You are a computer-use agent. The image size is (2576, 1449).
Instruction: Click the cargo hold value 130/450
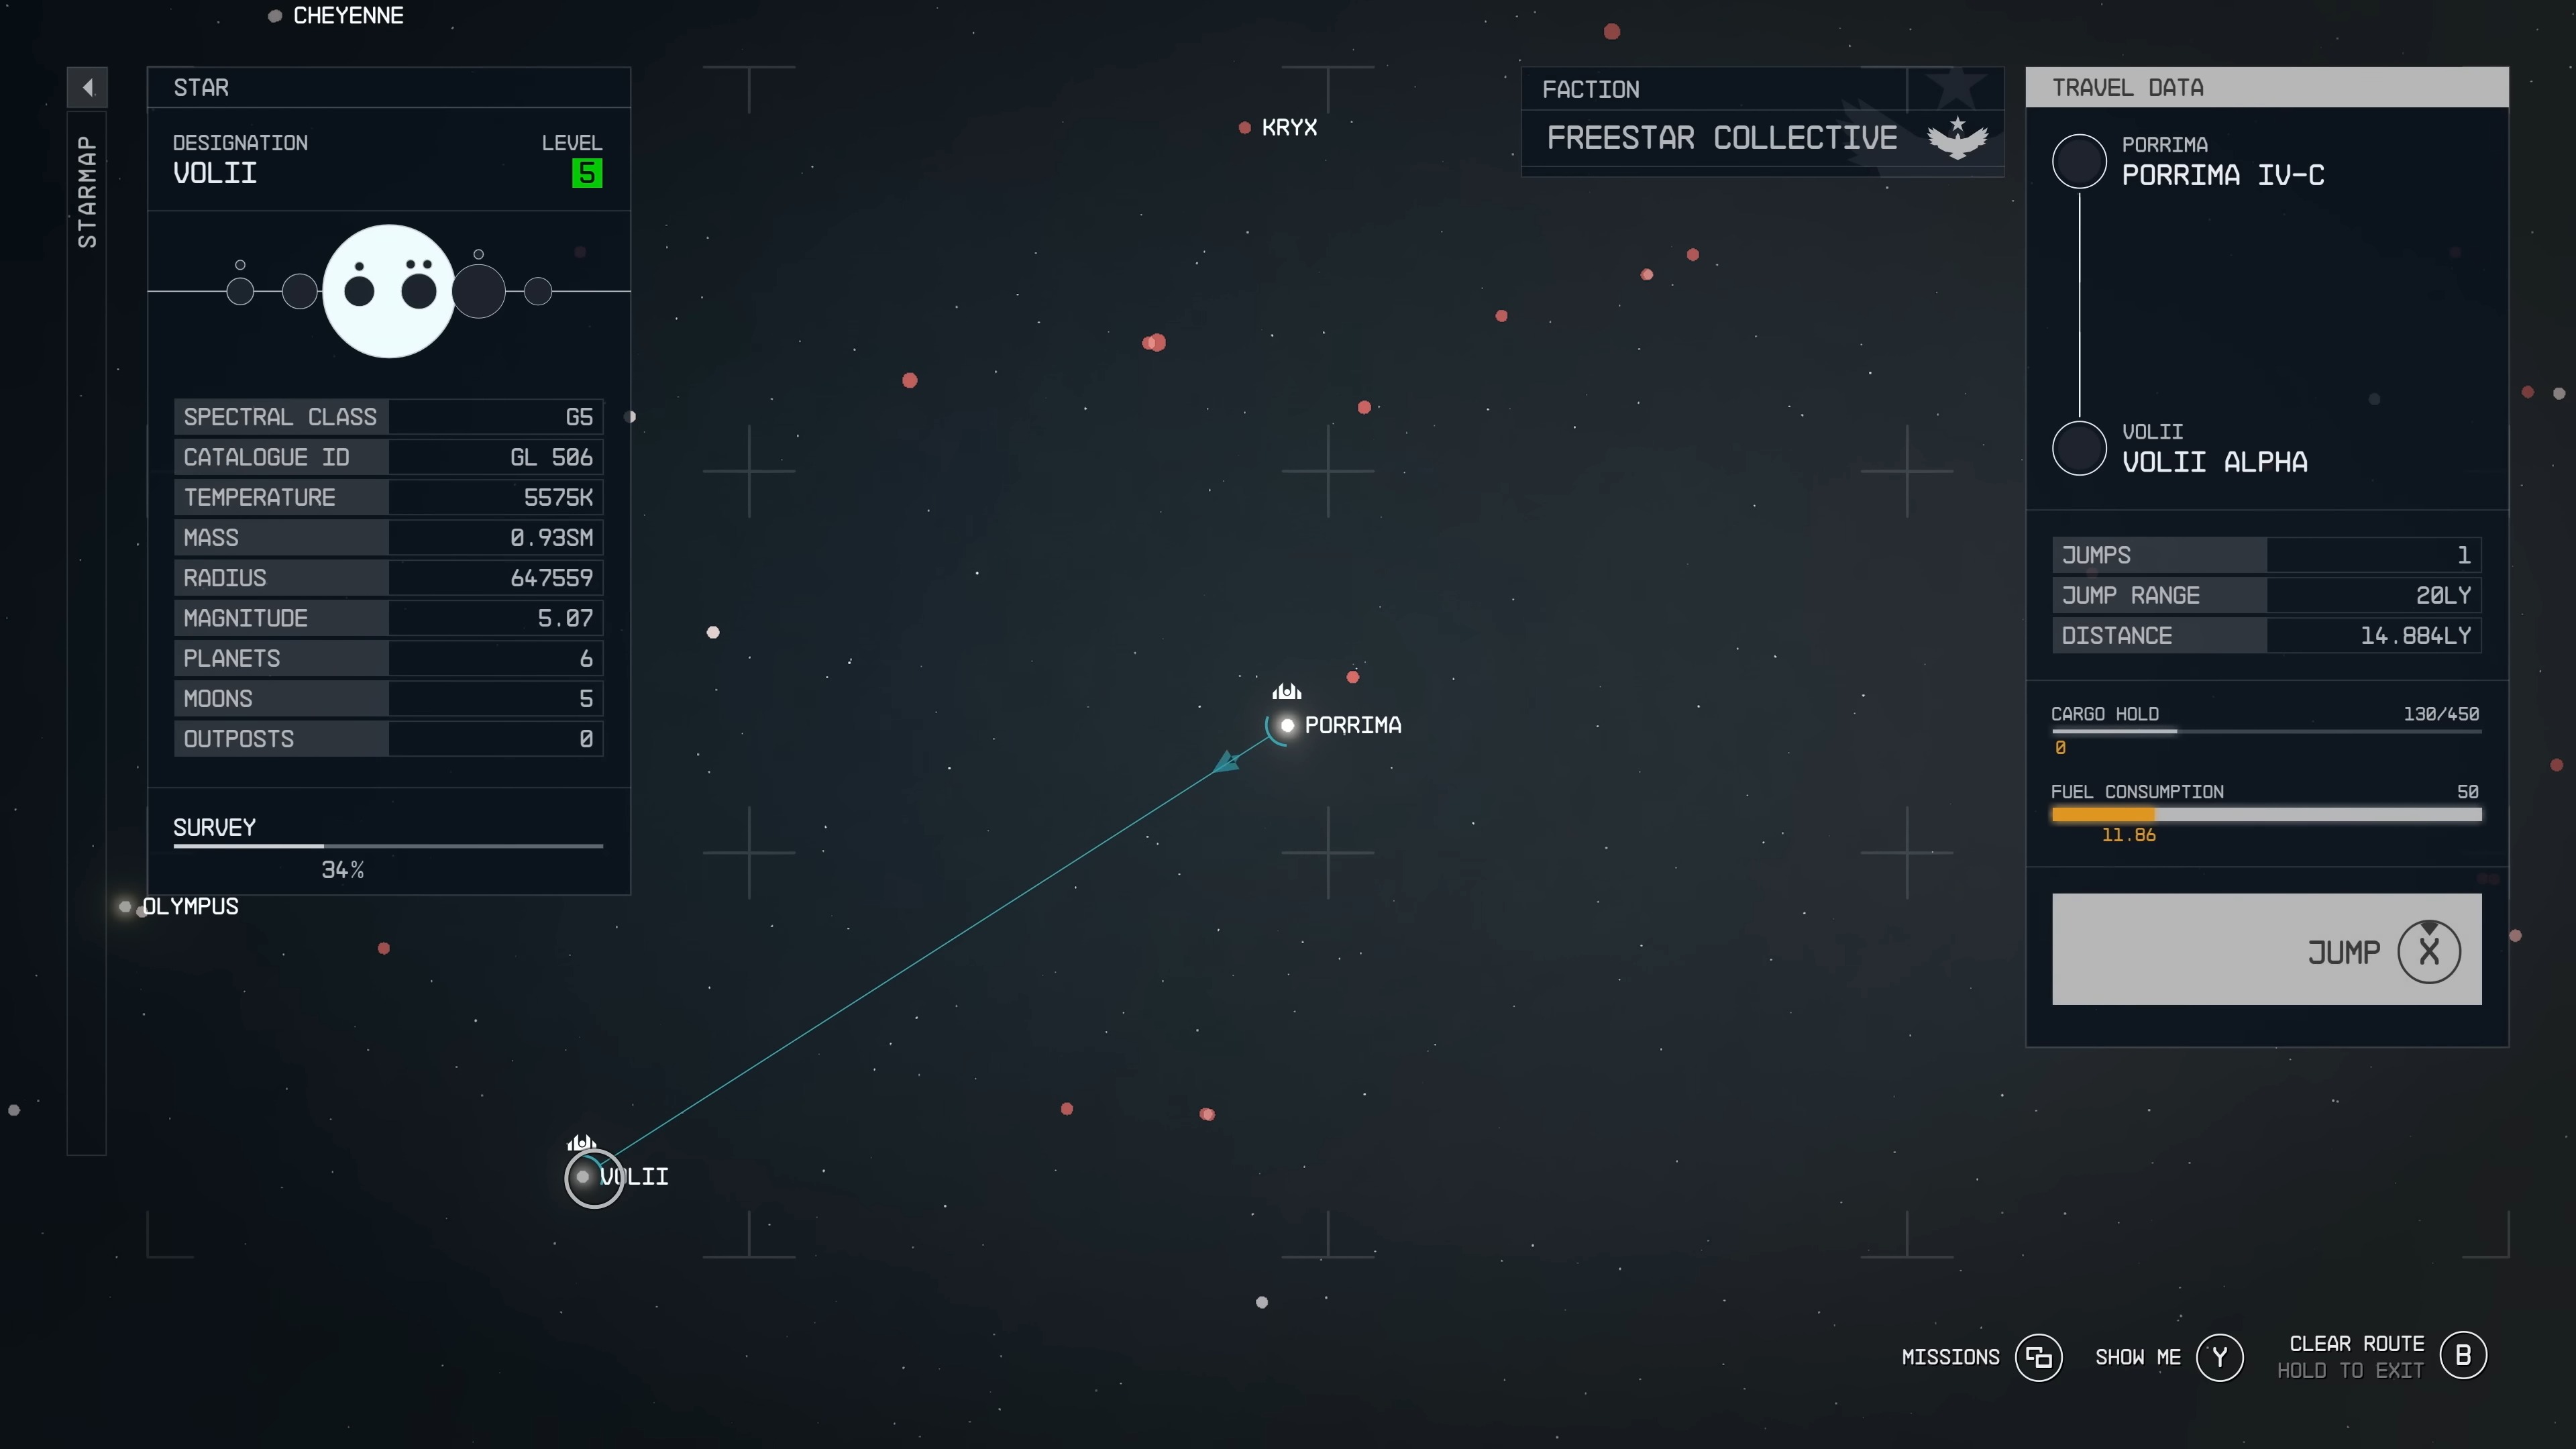click(2442, 713)
